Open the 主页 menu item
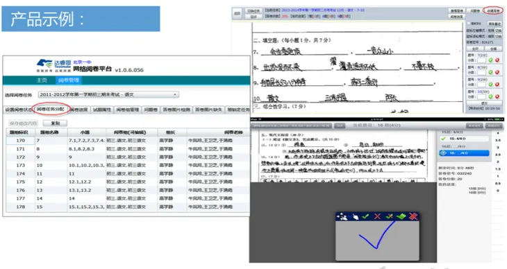The height and width of the screenshot is (269, 507). click(42, 80)
